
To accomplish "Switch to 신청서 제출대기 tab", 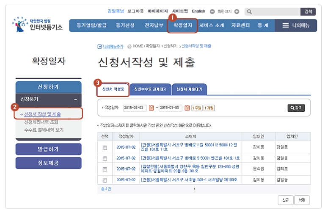I will (189, 89).
